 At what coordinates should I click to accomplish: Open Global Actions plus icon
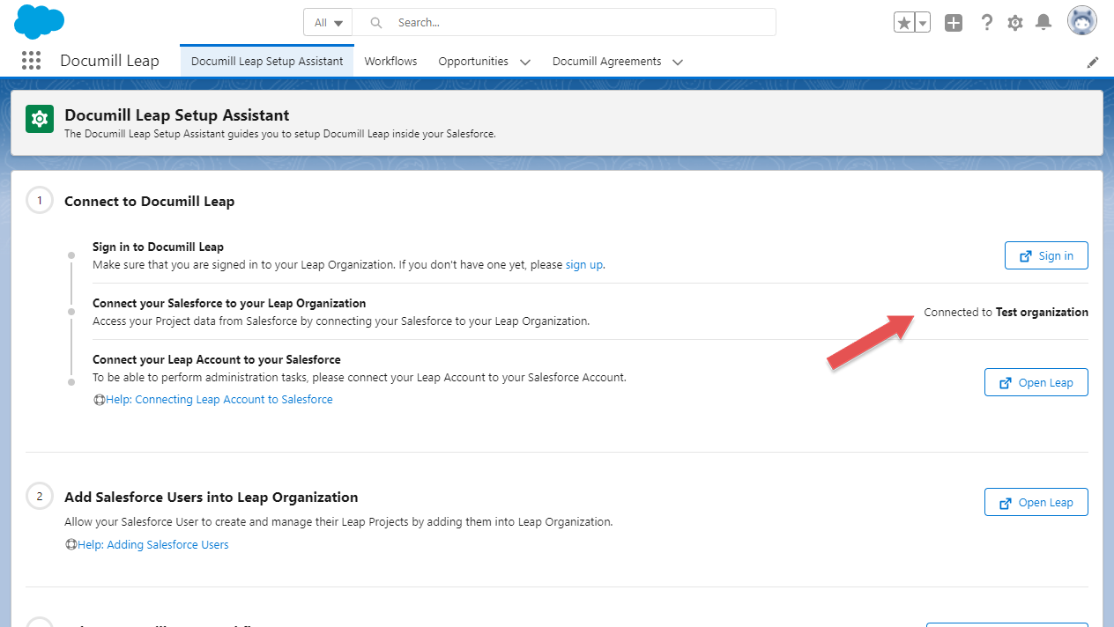954,23
